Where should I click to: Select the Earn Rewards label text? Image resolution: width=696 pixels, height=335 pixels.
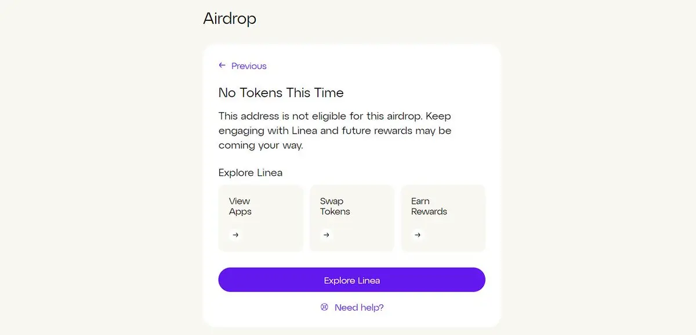(429, 206)
